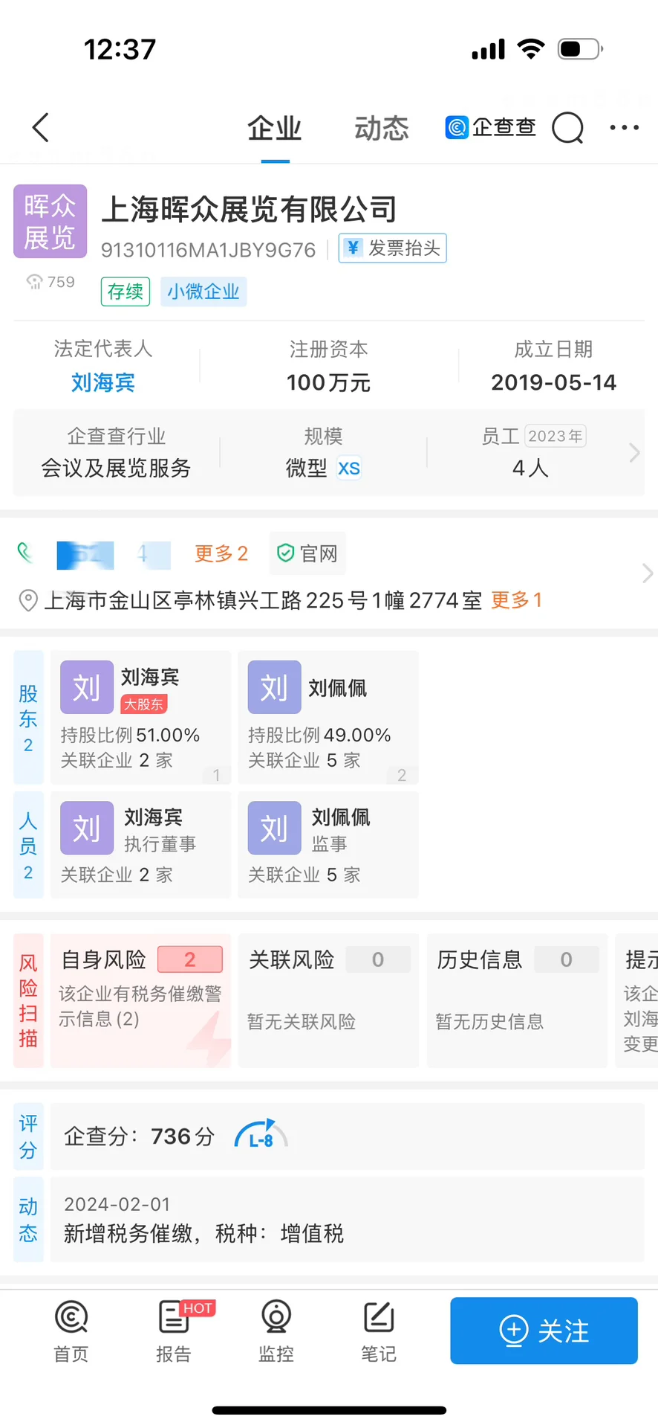
Task: Tap Wi-Fi icon in status bar
Action: [531, 49]
